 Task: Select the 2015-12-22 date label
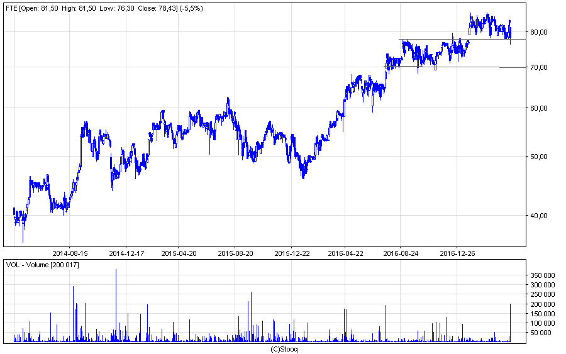[x=292, y=253]
